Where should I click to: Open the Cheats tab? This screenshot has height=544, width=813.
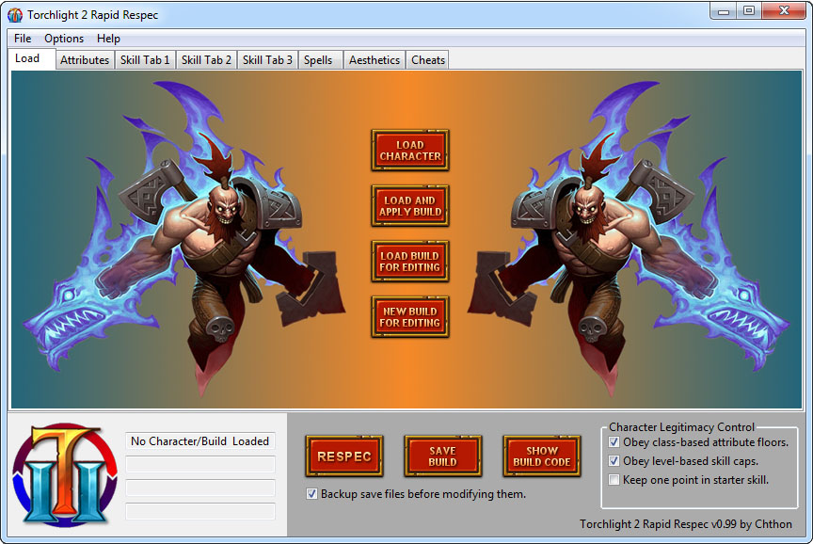428,60
